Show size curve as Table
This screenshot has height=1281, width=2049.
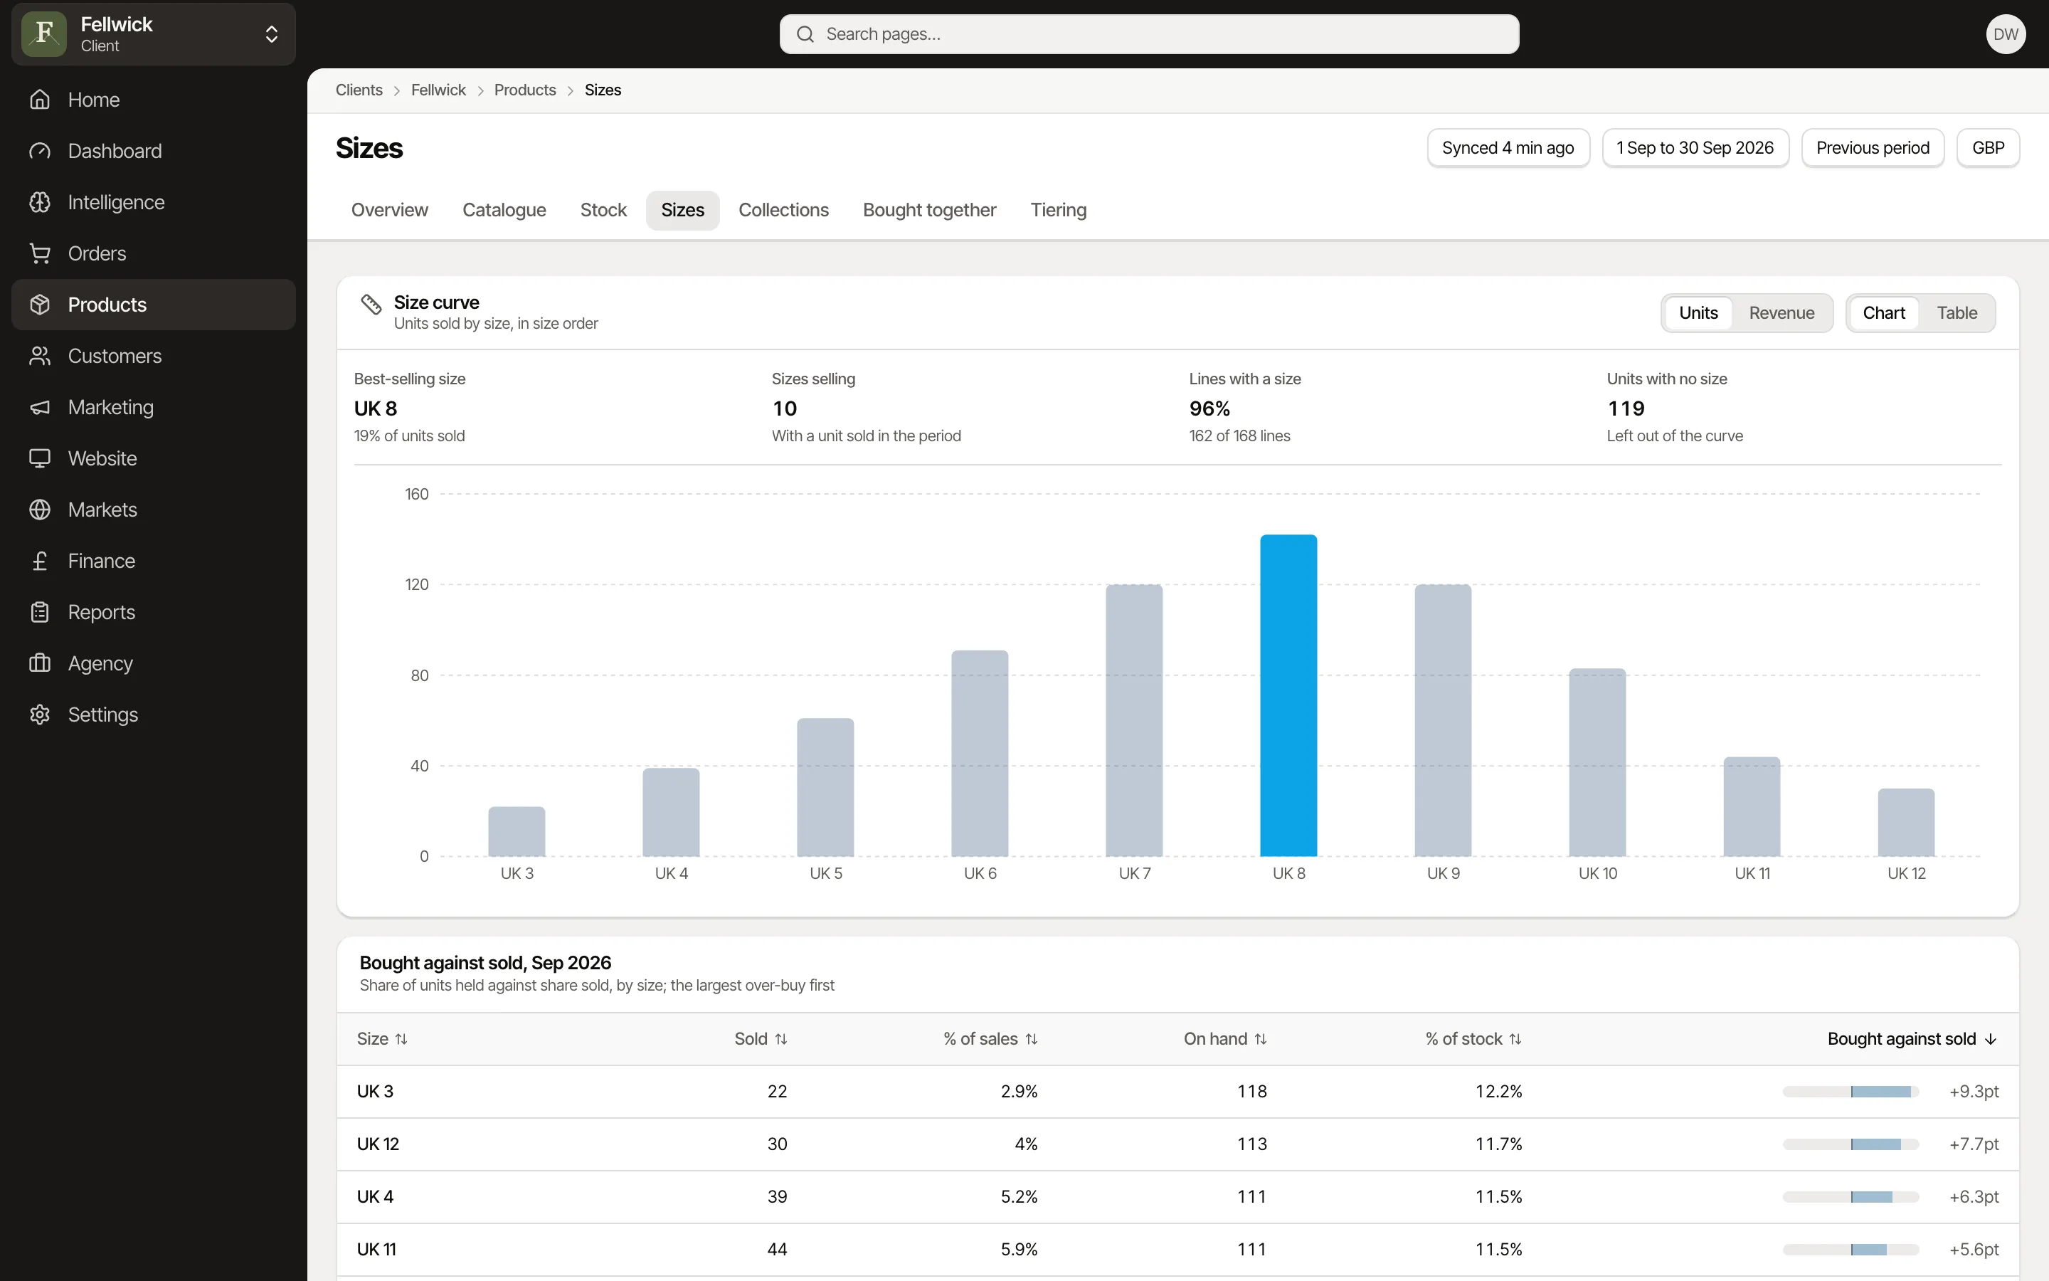(x=1957, y=313)
